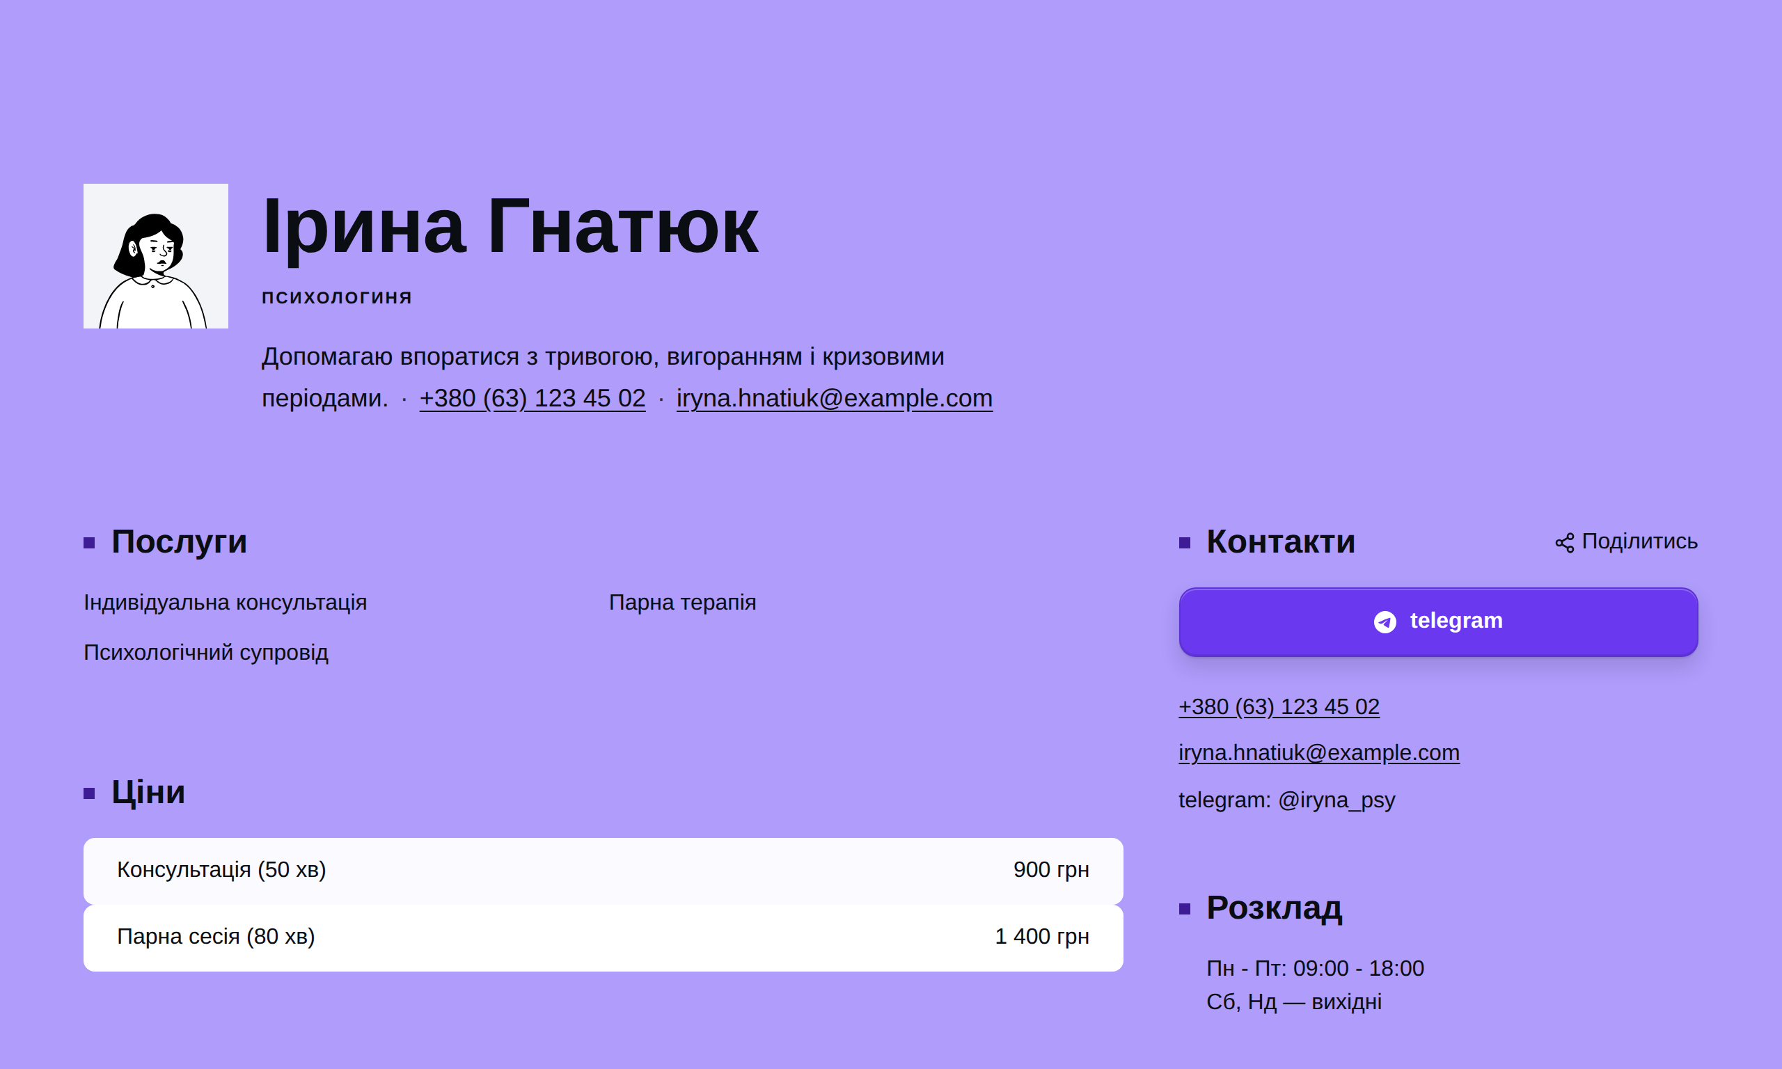Image resolution: width=1782 pixels, height=1069 pixels.
Task: Click the share icon next to Поділитись
Action: (x=1563, y=543)
